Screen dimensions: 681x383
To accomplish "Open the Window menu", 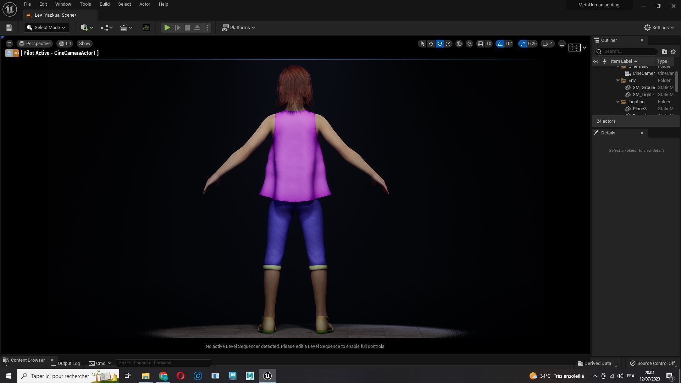I will pyautogui.click(x=63, y=4).
